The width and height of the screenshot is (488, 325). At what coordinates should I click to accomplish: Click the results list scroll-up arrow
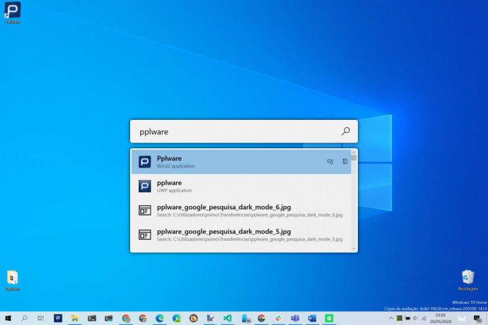[x=354, y=152]
